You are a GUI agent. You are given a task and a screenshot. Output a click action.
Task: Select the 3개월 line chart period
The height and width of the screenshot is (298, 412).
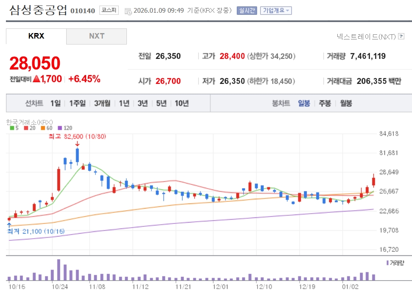click(102, 103)
